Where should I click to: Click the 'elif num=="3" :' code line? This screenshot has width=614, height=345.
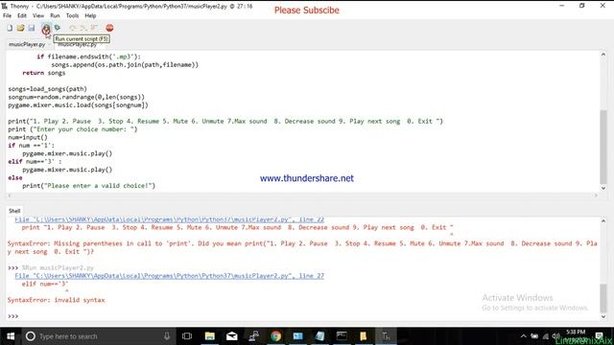[35, 162]
